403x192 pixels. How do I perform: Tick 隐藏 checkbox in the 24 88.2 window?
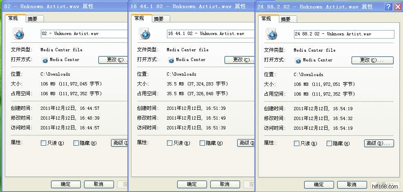(x=329, y=144)
